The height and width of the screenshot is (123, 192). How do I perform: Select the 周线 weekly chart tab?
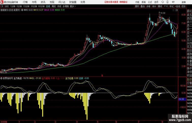54,6
